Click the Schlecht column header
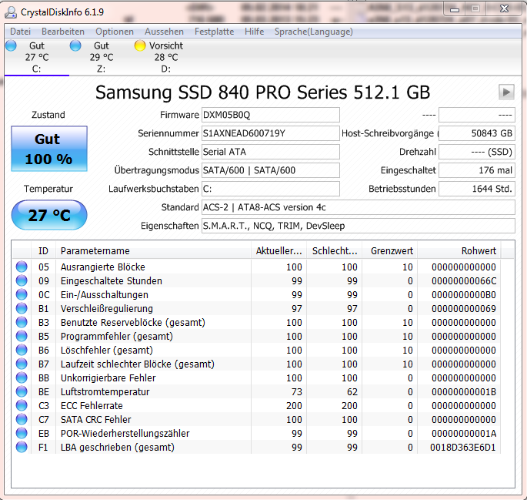Viewport: 527px width, 500px height. coord(334,250)
